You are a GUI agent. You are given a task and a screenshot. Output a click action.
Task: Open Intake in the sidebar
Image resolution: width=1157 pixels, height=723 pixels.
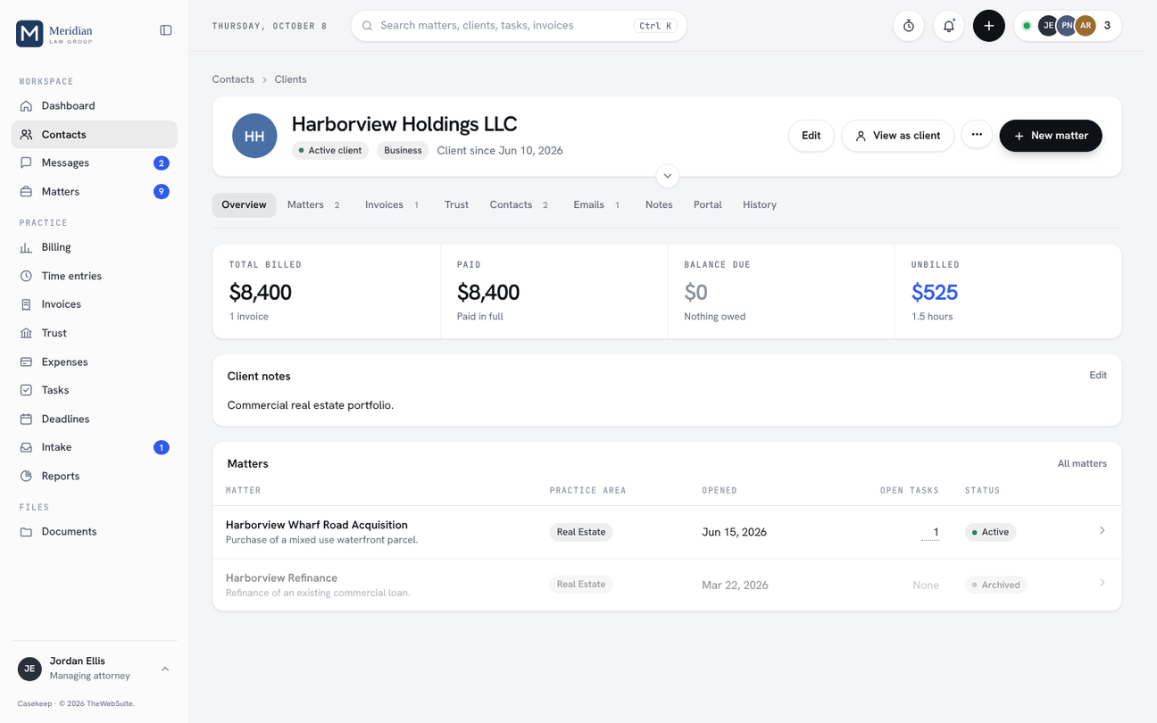94,447
